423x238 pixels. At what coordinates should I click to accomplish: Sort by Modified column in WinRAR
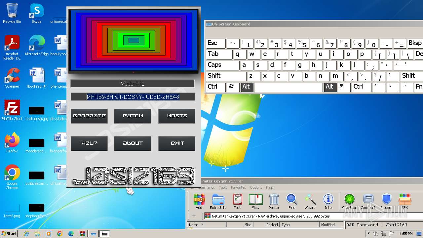pyautogui.click(x=332, y=225)
